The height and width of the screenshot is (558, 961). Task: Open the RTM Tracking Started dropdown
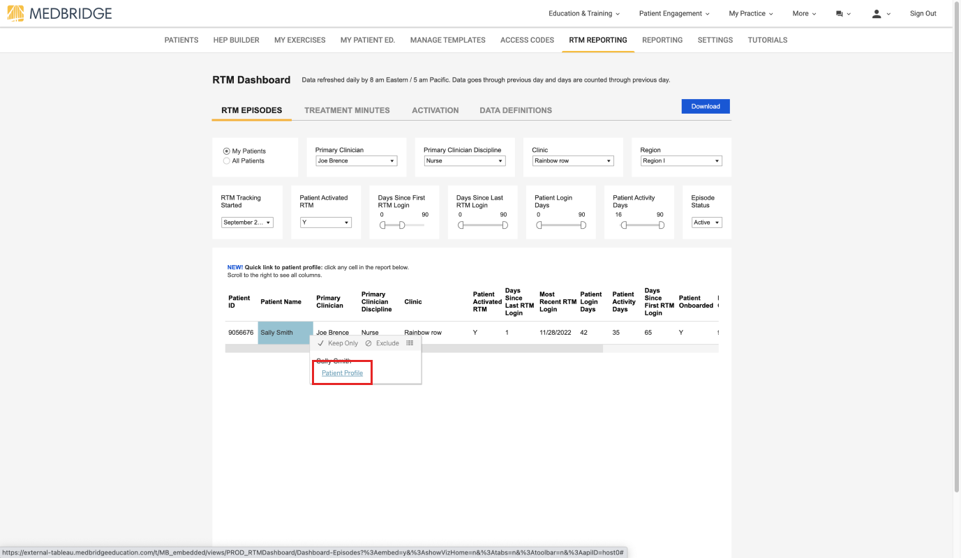click(247, 223)
